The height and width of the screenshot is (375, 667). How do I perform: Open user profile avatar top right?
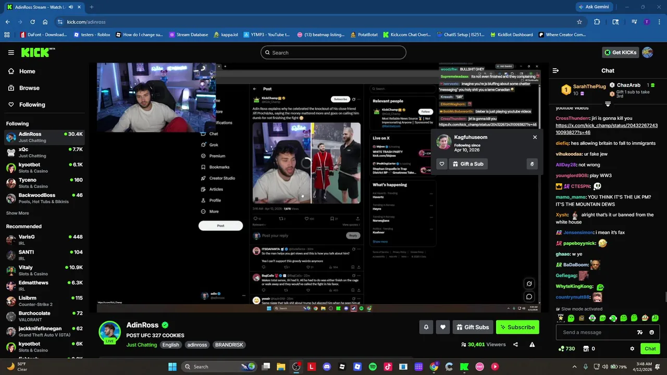click(x=648, y=52)
